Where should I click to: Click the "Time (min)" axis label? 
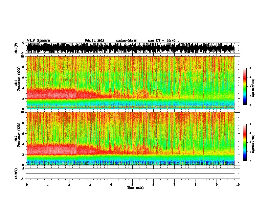(x=135, y=188)
